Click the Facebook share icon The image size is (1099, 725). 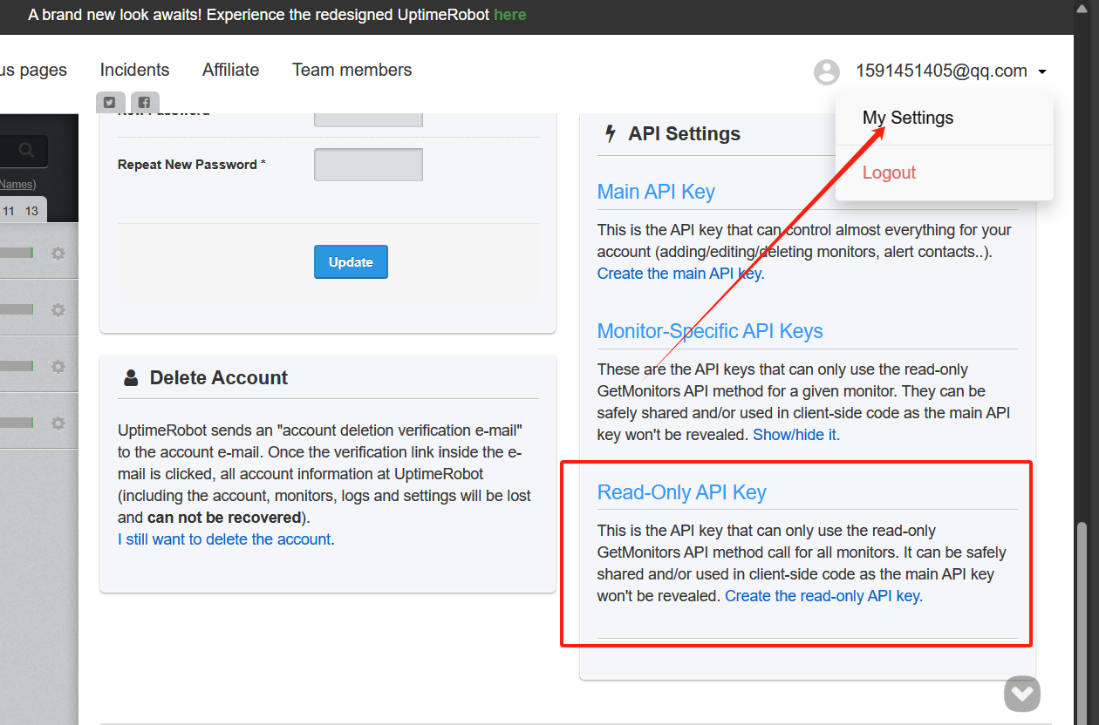pyautogui.click(x=145, y=102)
